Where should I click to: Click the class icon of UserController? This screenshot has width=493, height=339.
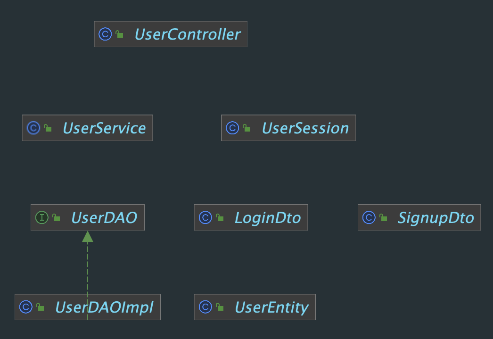click(x=105, y=34)
